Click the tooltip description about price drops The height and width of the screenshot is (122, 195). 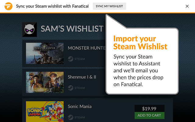point(138,70)
